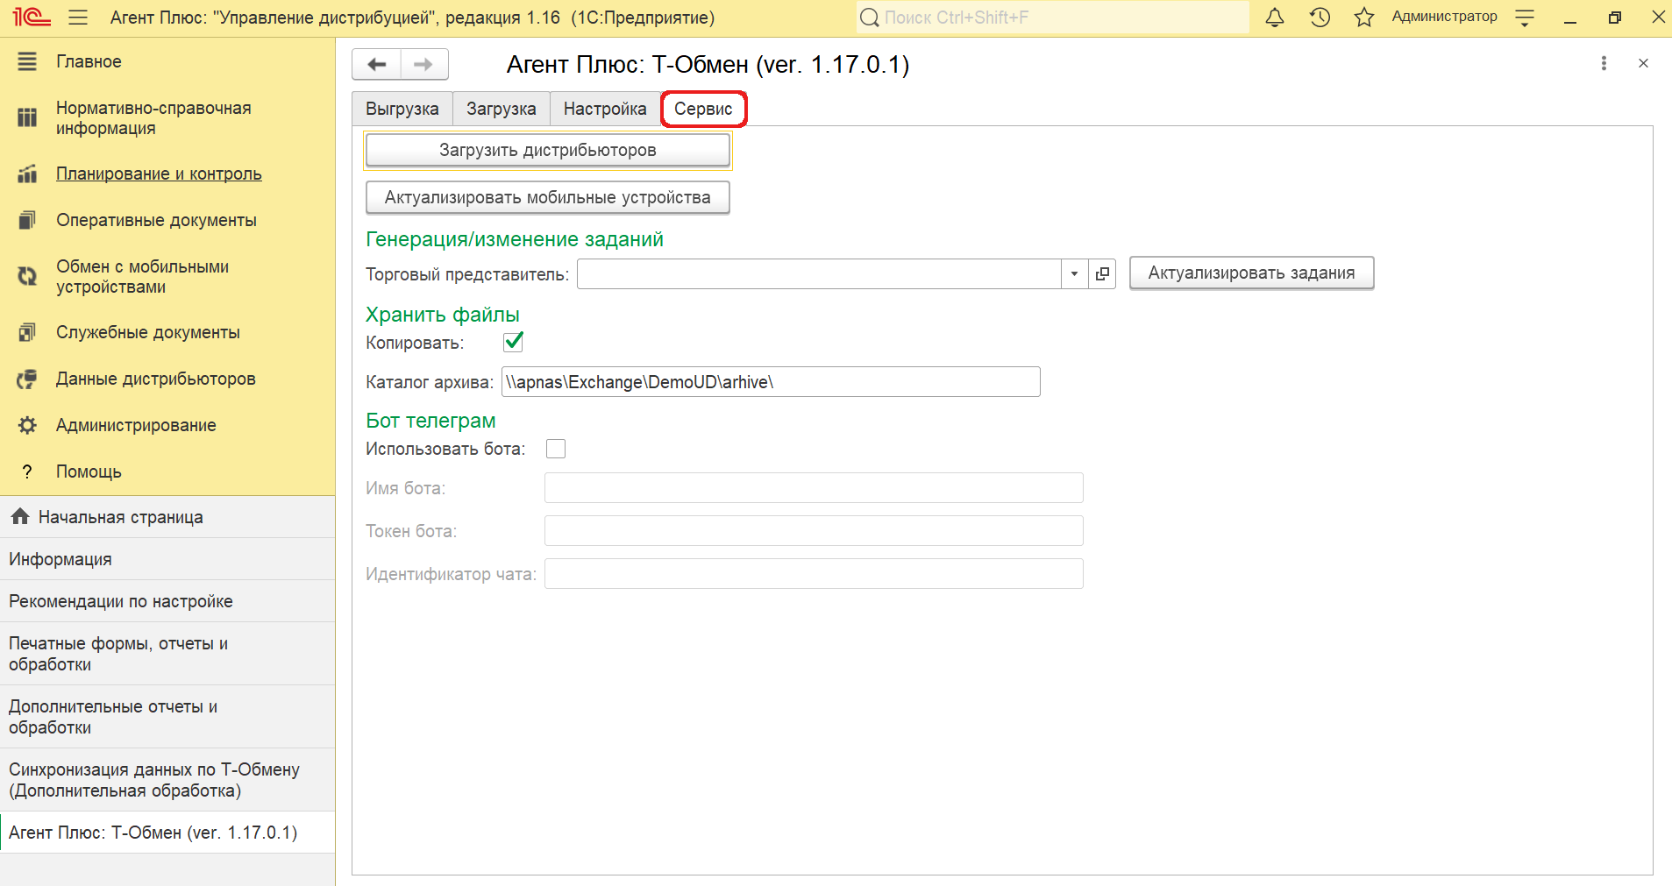Enable the Использовать бота checkbox
This screenshot has width=1672, height=886.
[x=556, y=449]
